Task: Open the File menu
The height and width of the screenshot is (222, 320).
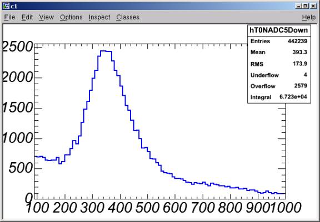Action: [x=9, y=17]
